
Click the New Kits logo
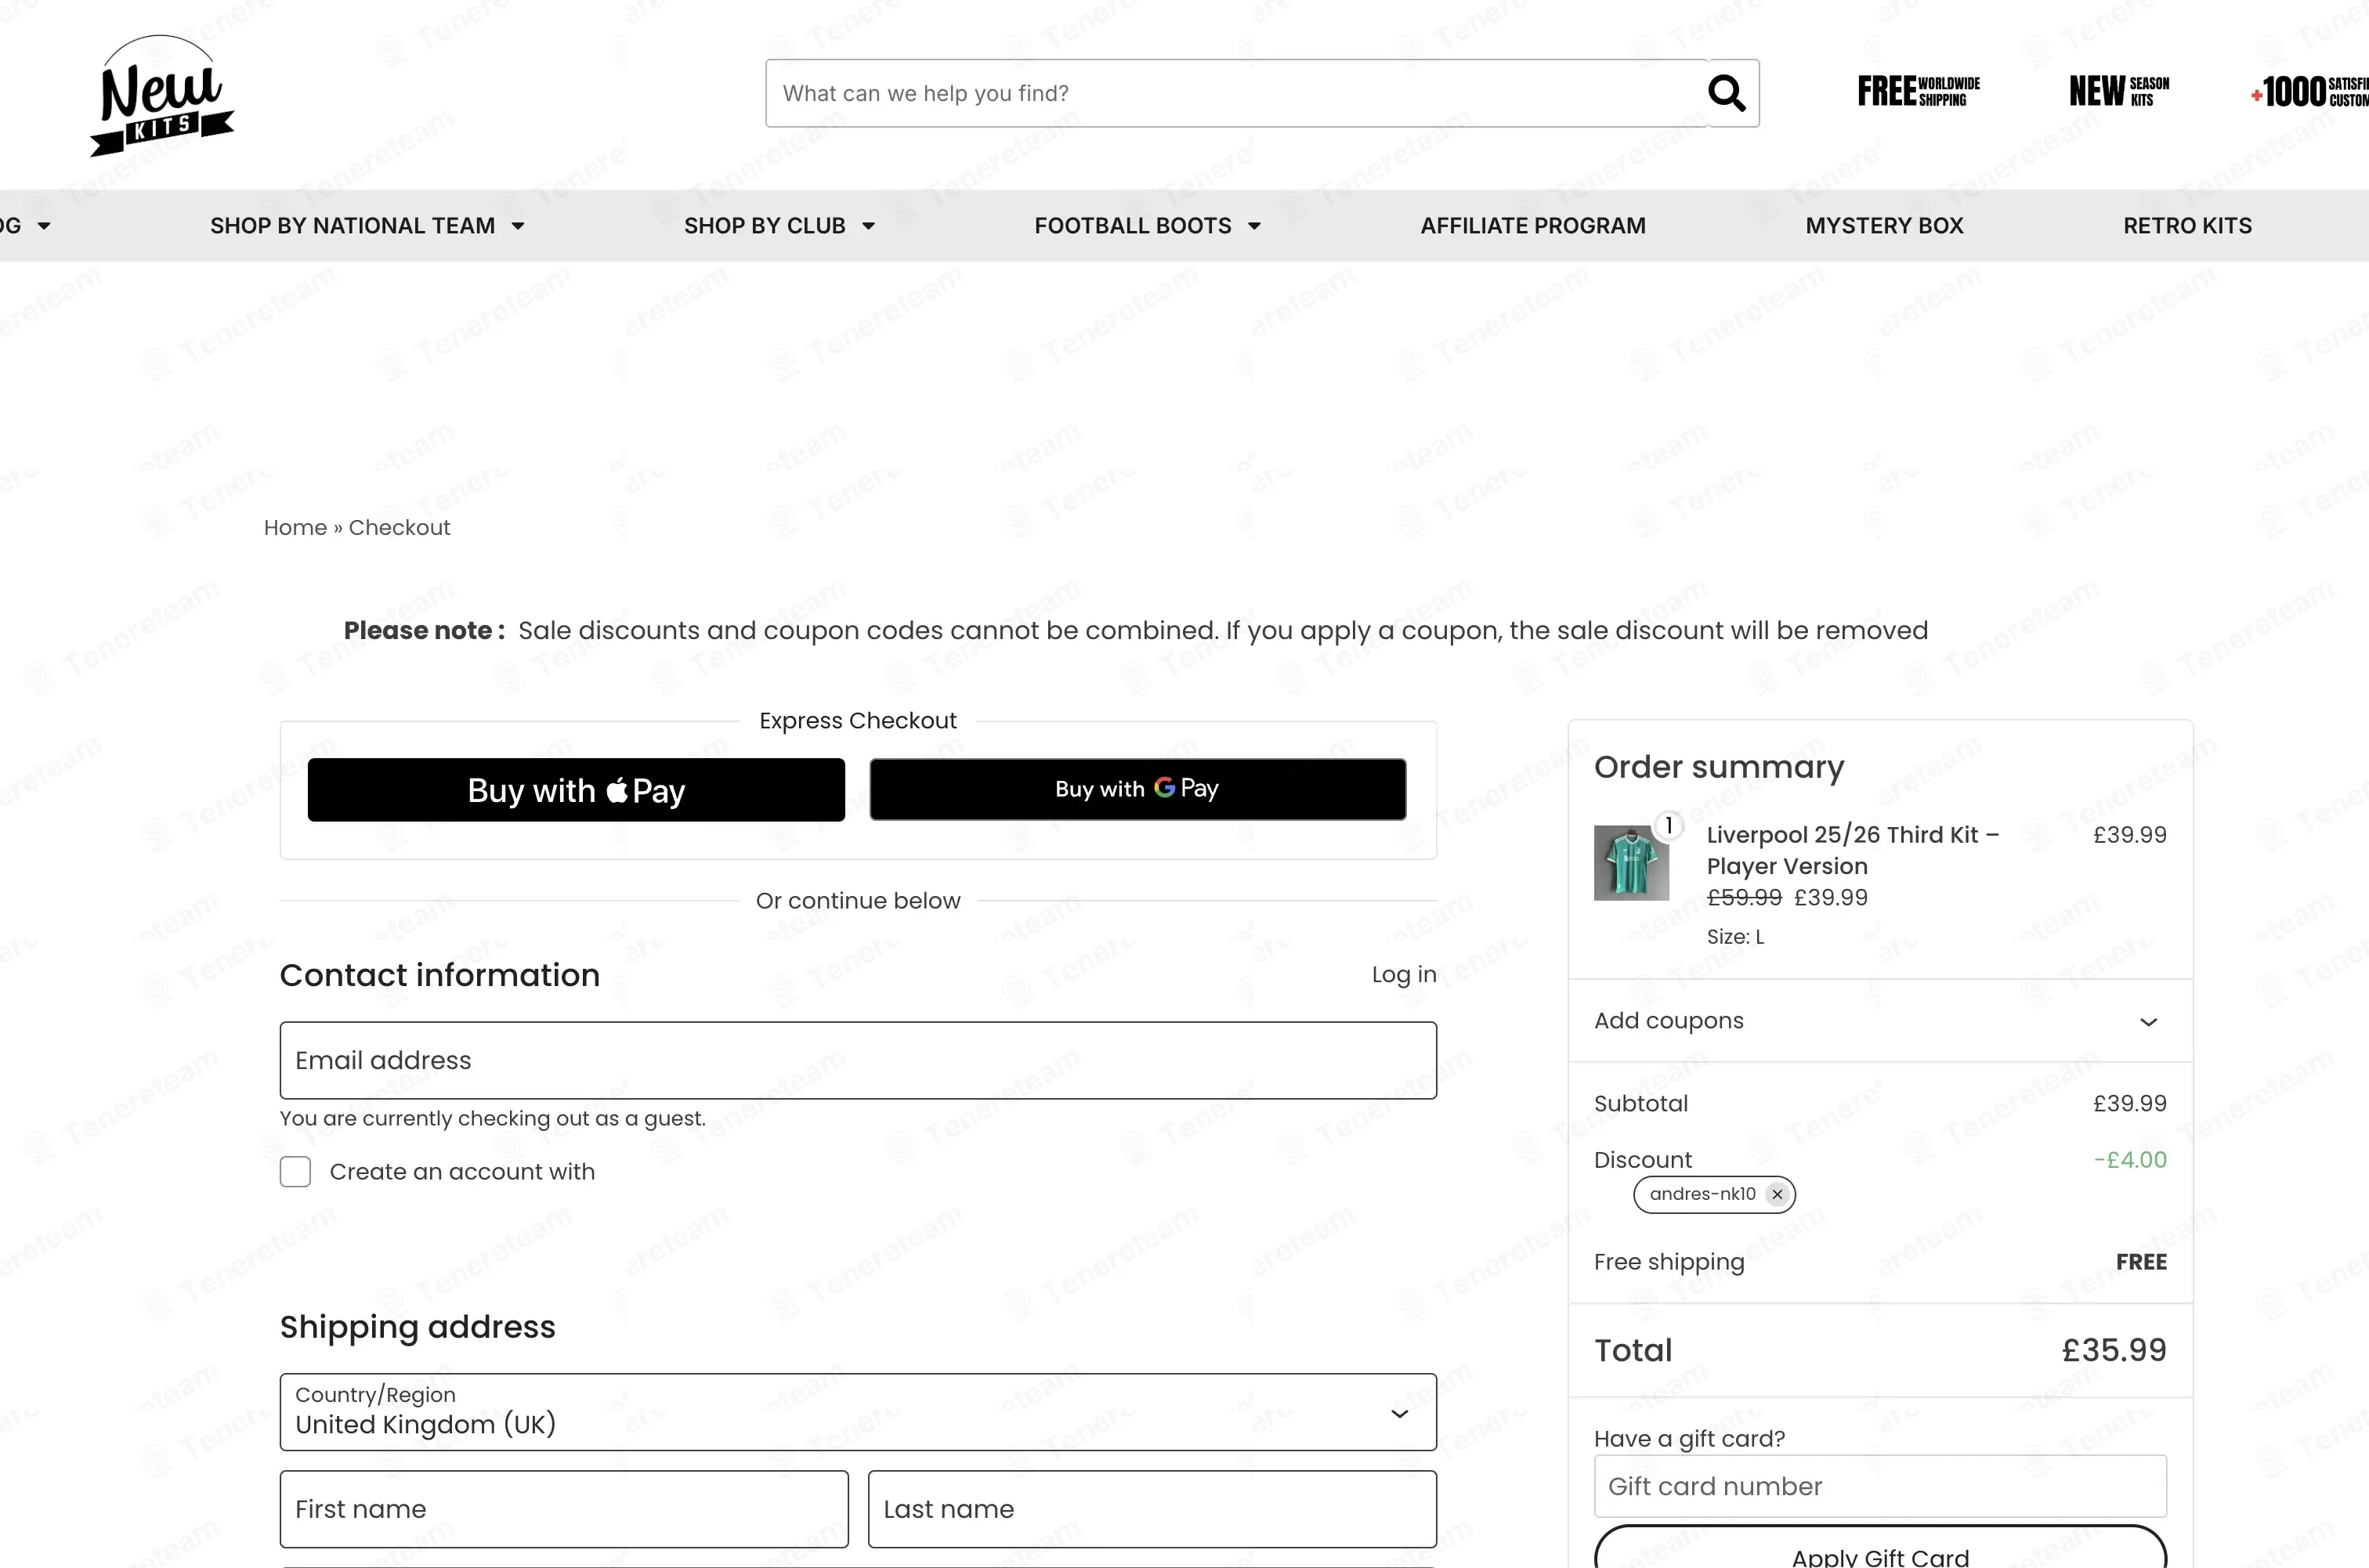tap(162, 96)
